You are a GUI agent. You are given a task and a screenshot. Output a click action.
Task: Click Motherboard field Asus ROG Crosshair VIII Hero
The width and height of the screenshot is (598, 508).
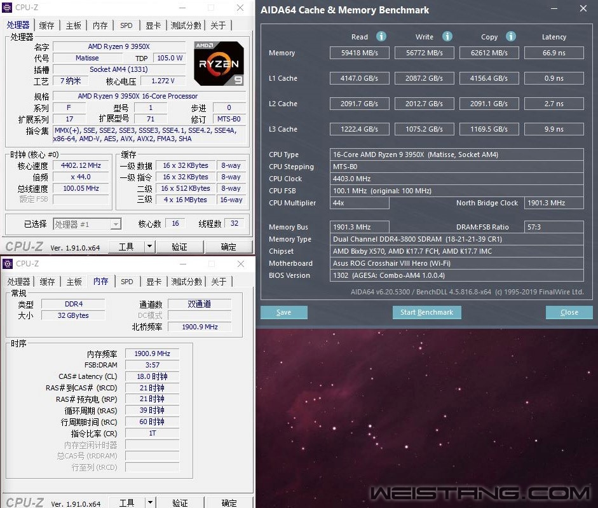click(x=456, y=263)
